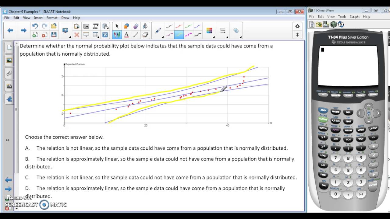Select the highlighted yellow pen style
Viewport: 390px width, 219px height.
[x=179, y=35]
